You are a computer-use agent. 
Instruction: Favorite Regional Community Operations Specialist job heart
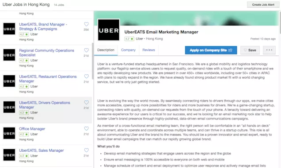click(87, 50)
